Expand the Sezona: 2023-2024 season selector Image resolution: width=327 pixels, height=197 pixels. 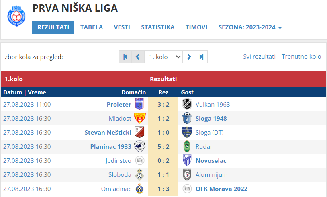click(x=250, y=27)
